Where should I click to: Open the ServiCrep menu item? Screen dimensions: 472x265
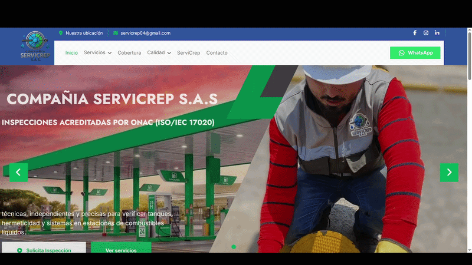coord(188,52)
